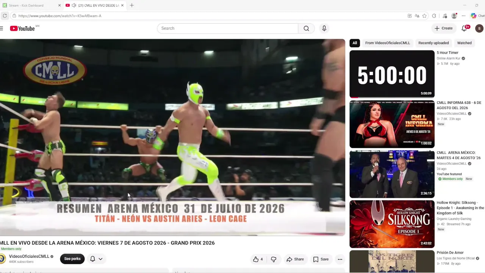Open the VideosOficialesCMLL channel avatar

tap(3, 259)
